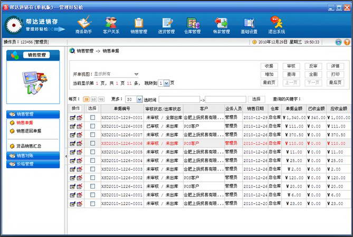Select 销售单据 in the sidebar
353x237 pixels.
(x=25, y=123)
